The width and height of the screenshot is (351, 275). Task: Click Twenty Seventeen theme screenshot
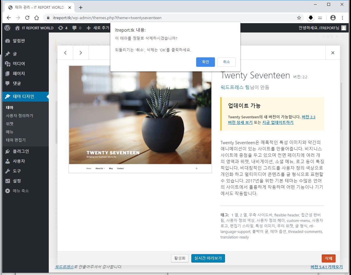point(140,119)
